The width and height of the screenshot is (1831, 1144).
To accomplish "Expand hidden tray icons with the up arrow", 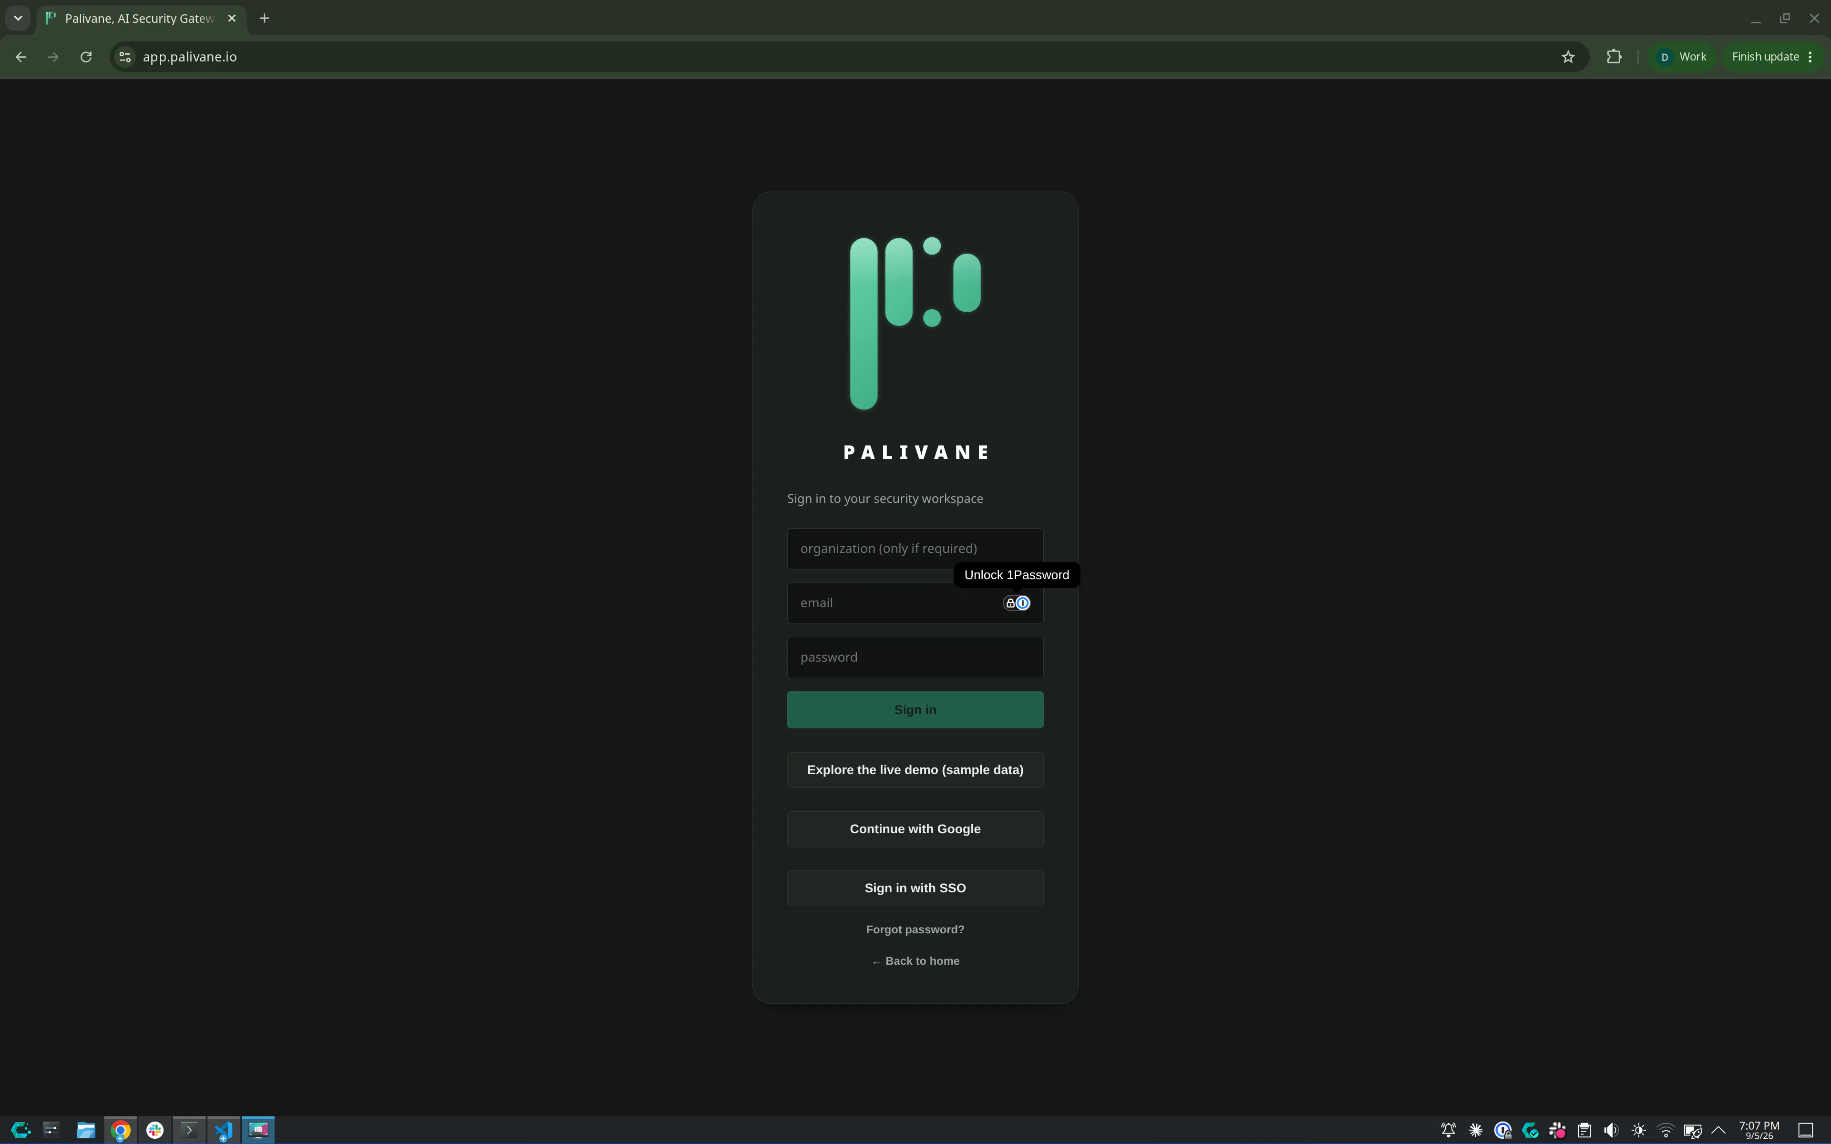I will 1718,1130.
